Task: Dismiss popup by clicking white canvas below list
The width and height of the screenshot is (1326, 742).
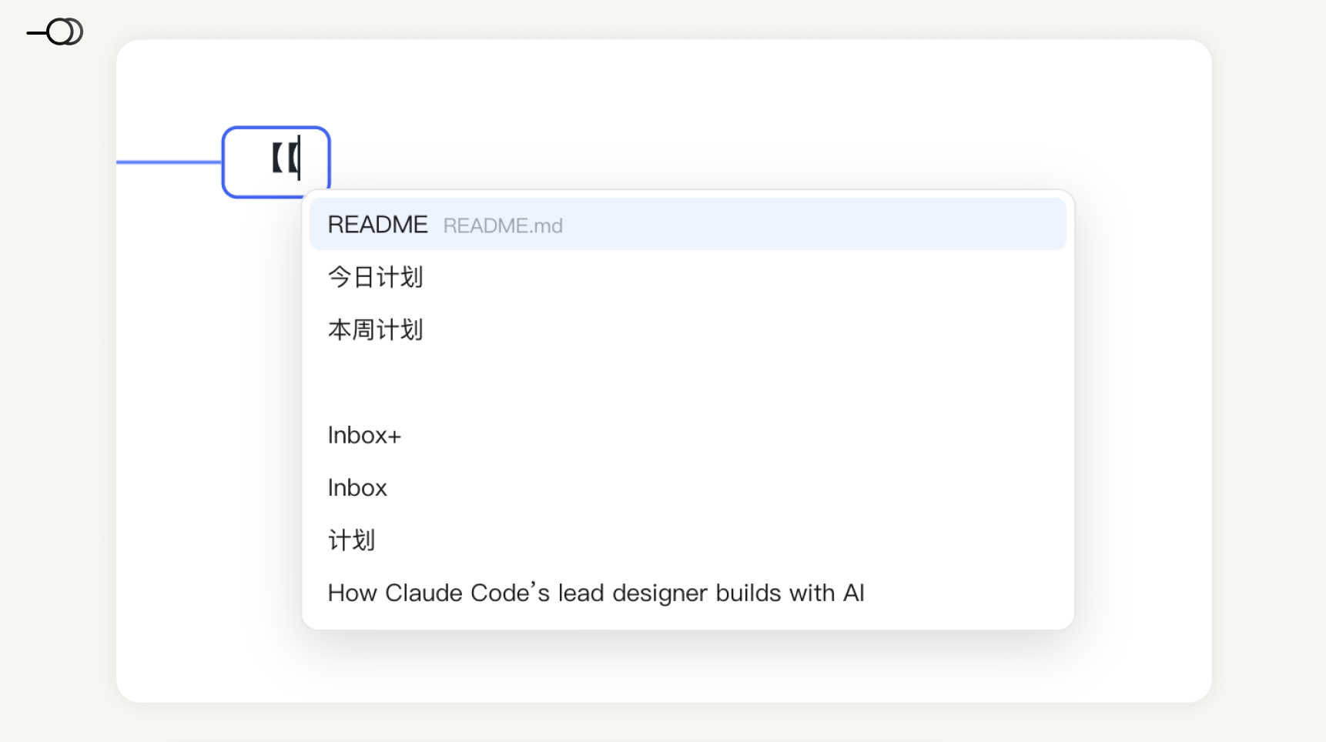Action: 664,666
